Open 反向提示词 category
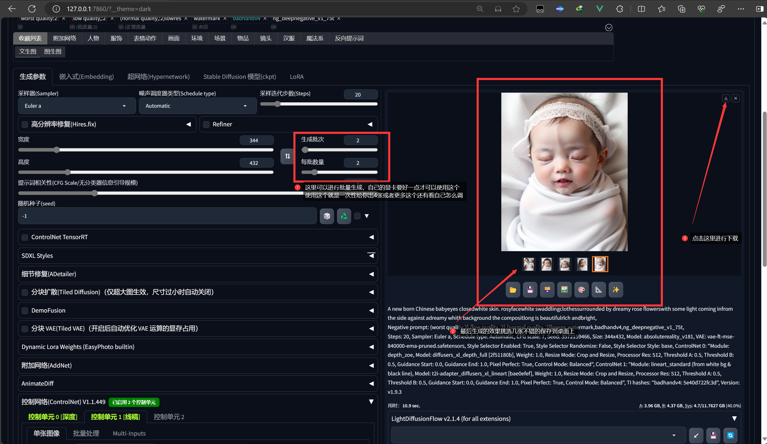 [x=349, y=38]
